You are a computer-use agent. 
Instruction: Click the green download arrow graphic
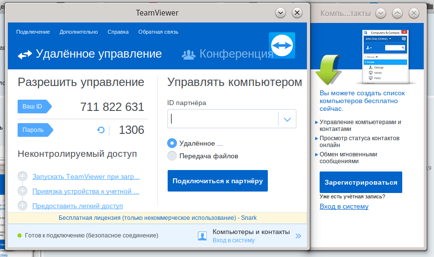328,69
